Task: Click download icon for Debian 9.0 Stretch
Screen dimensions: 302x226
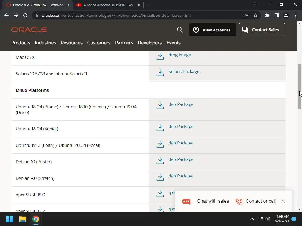Action: click(160, 177)
